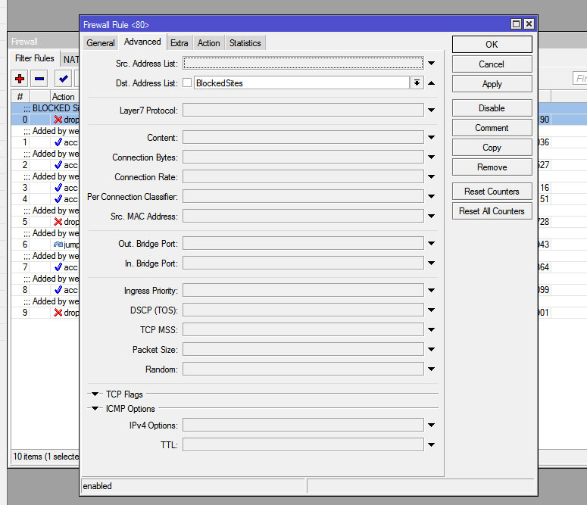Click the Reset All Counters button

(x=492, y=211)
